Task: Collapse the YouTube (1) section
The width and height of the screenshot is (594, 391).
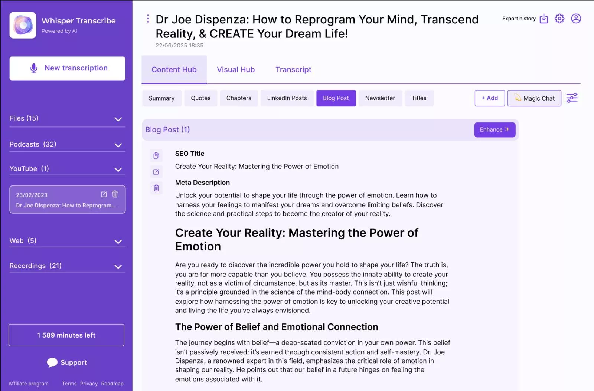Action: coord(118,170)
